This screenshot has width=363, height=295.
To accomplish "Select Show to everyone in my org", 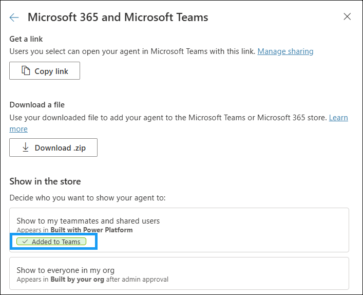I will pyautogui.click(x=179, y=273).
